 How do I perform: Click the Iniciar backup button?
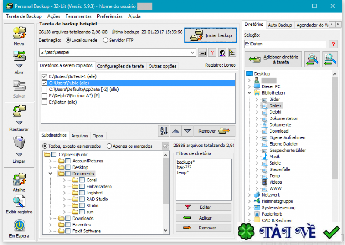click(210, 35)
